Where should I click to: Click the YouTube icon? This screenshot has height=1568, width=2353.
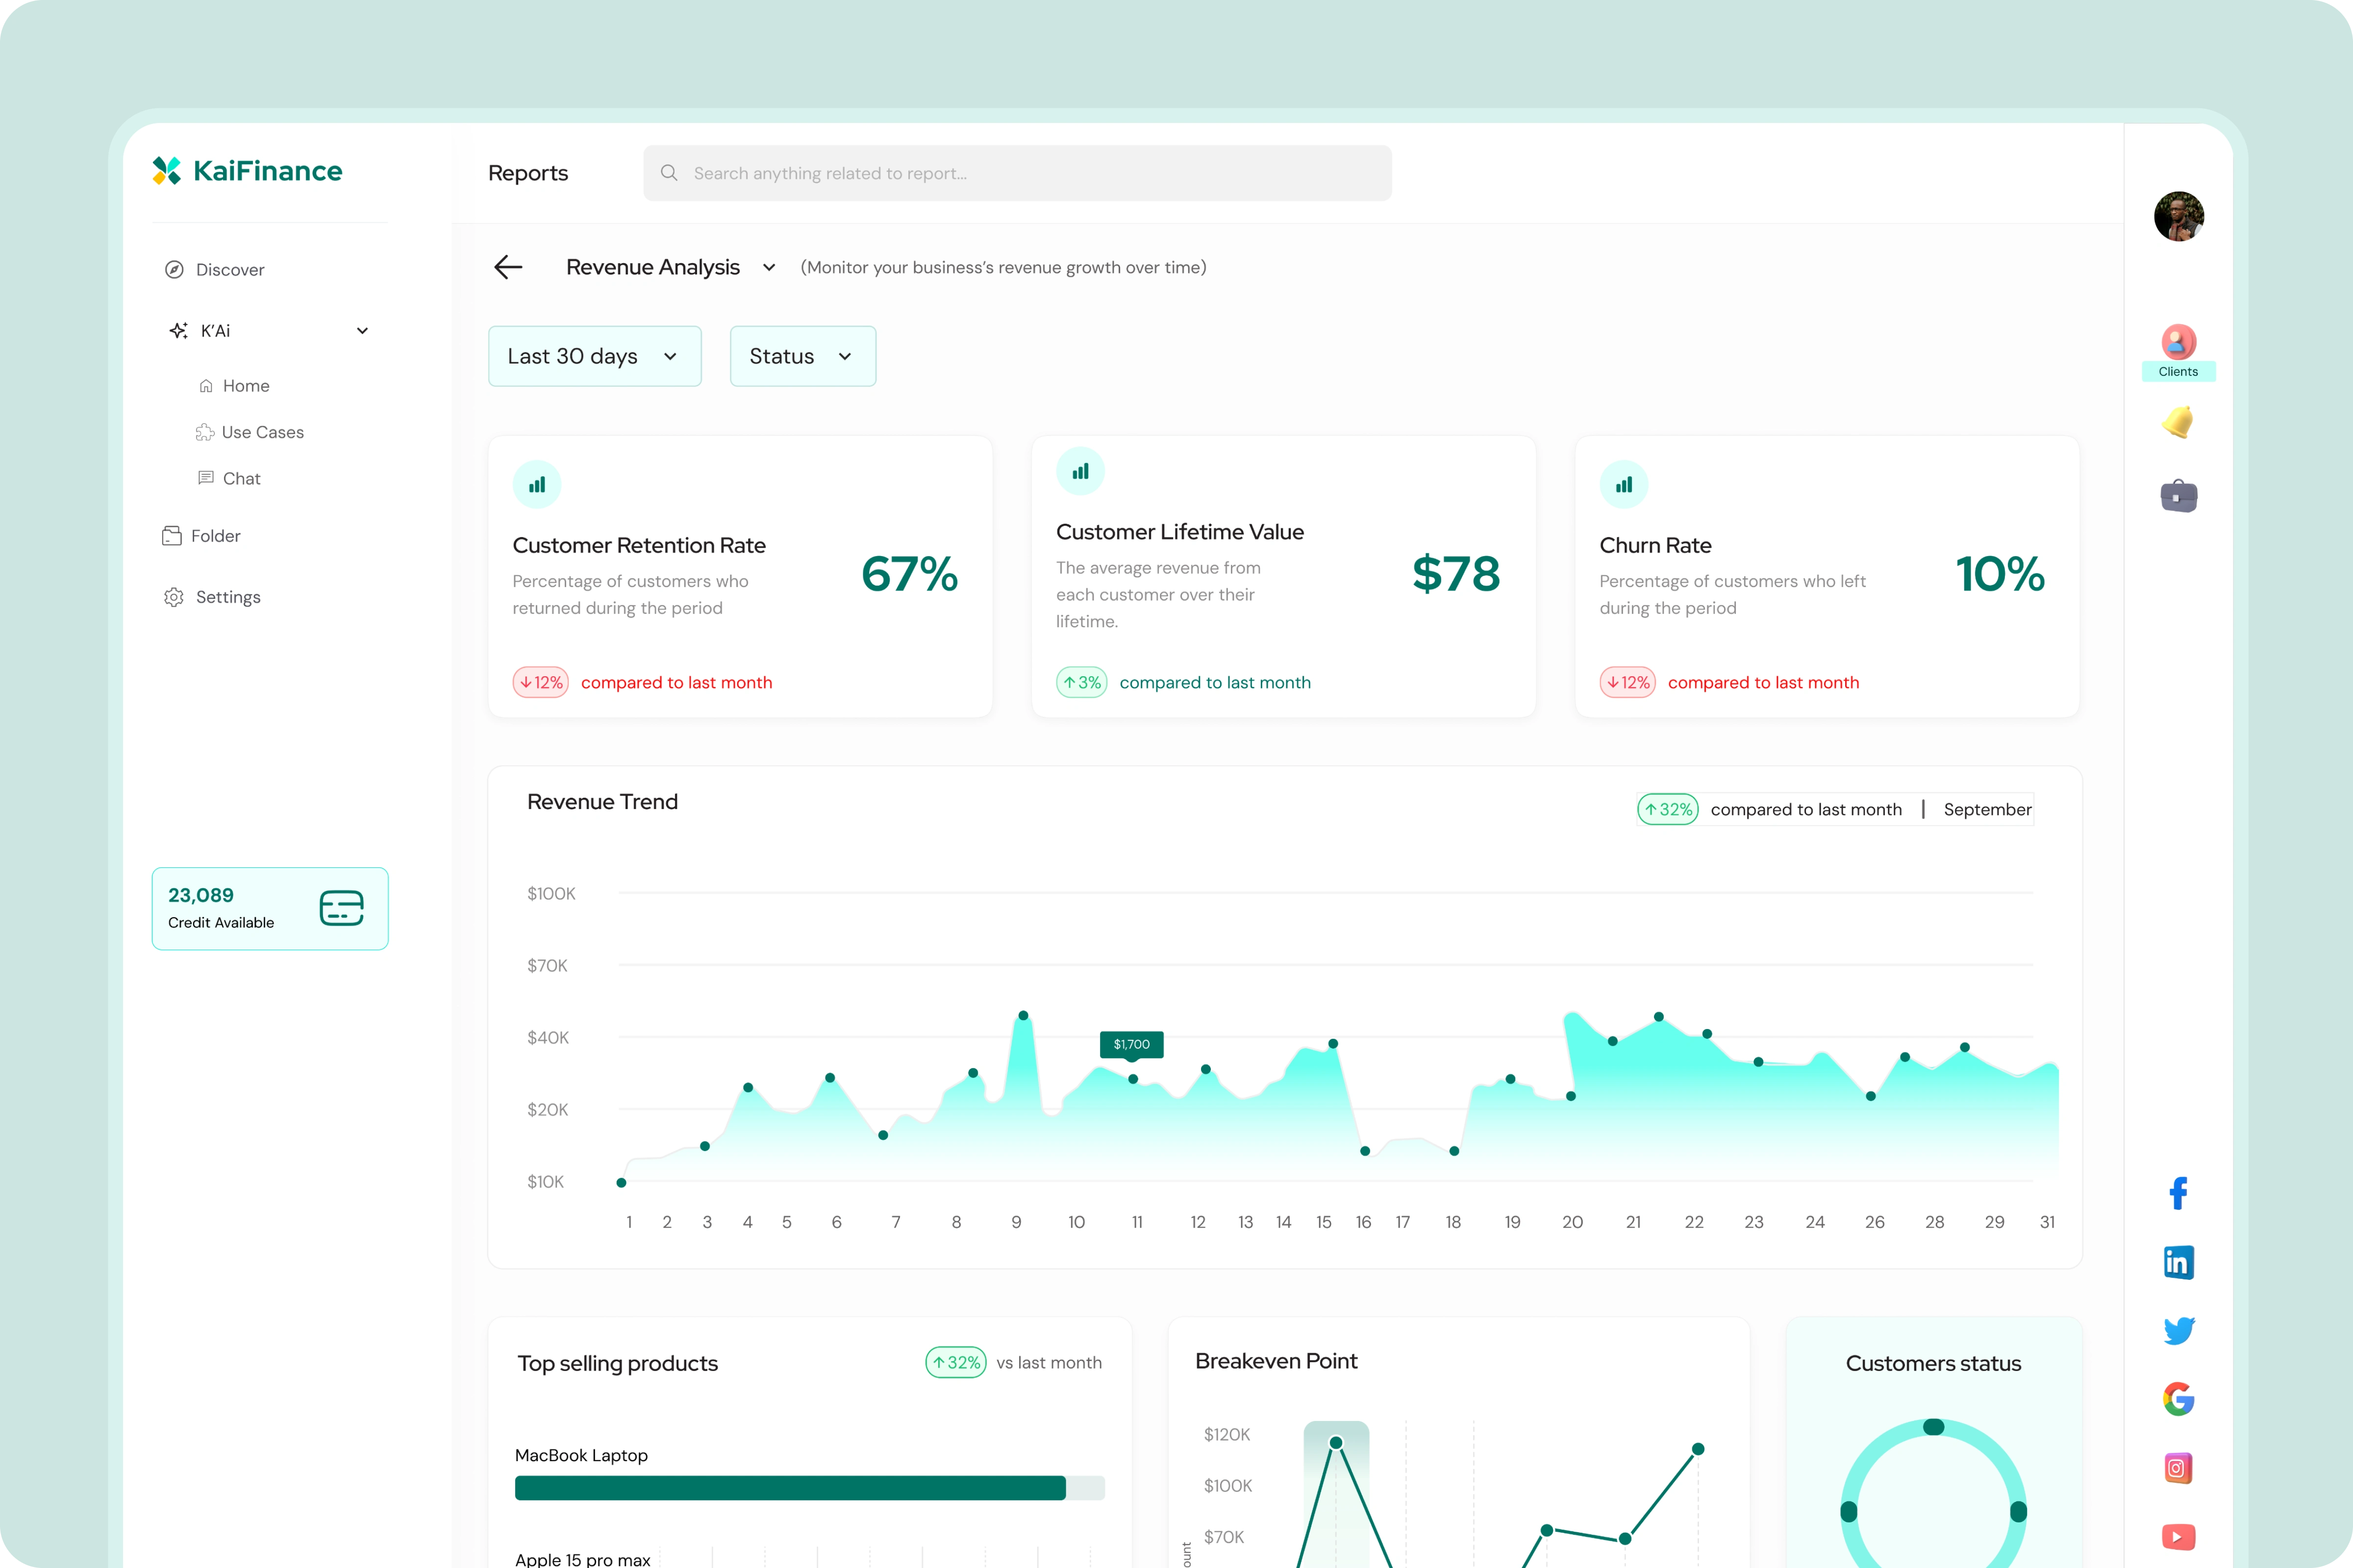[x=2178, y=1536]
